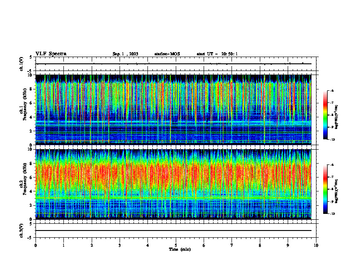Click the "station=MOS" header label
Screen dimensions: 356x275
pyautogui.click(x=167, y=54)
